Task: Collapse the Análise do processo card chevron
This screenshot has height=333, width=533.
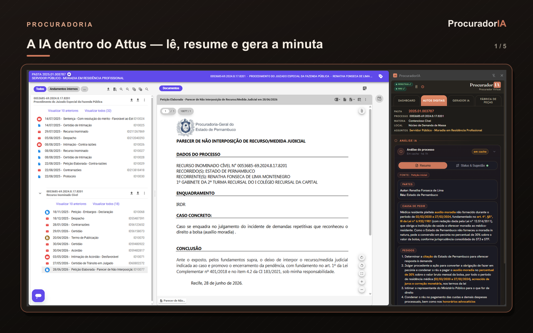Action: [494, 152]
